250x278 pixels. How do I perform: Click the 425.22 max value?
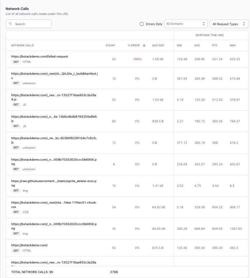[x=235, y=59]
